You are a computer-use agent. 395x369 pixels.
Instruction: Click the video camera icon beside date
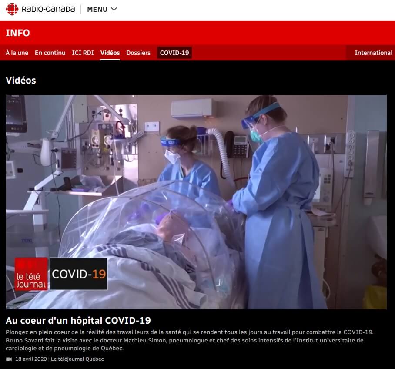click(9, 359)
